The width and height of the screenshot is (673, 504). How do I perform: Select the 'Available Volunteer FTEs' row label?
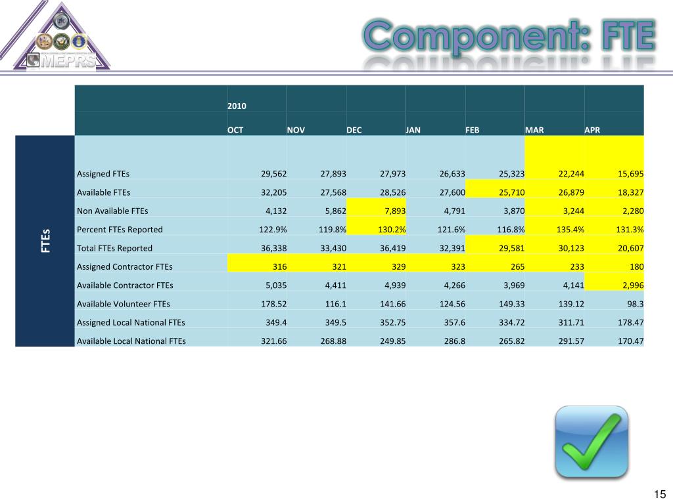(123, 304)
